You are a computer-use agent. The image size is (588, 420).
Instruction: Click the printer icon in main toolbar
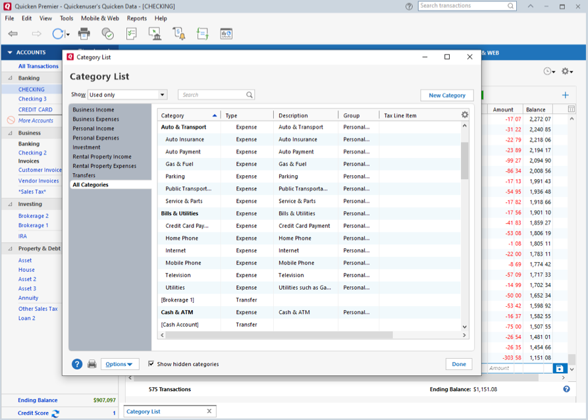[x=84, y=34]
